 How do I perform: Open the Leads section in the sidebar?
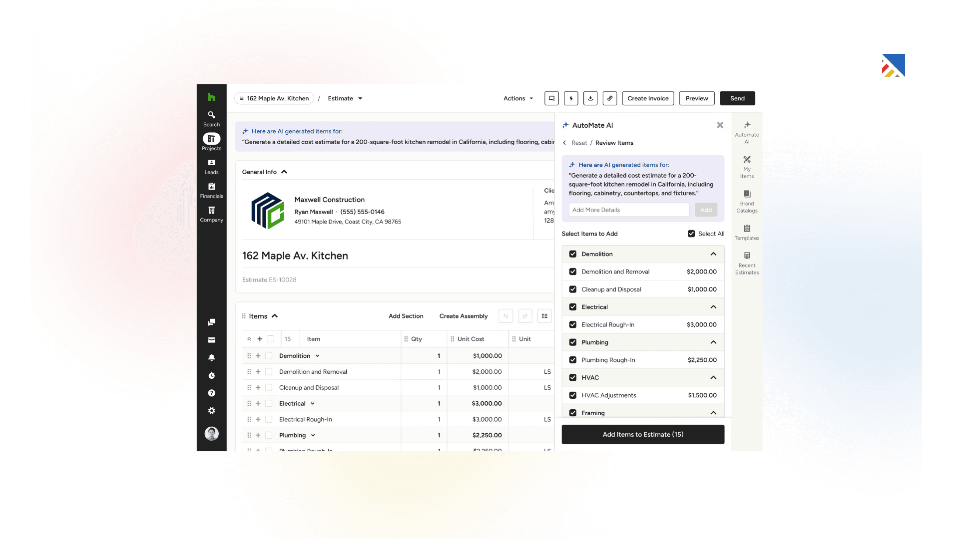[x=211, y=166]
